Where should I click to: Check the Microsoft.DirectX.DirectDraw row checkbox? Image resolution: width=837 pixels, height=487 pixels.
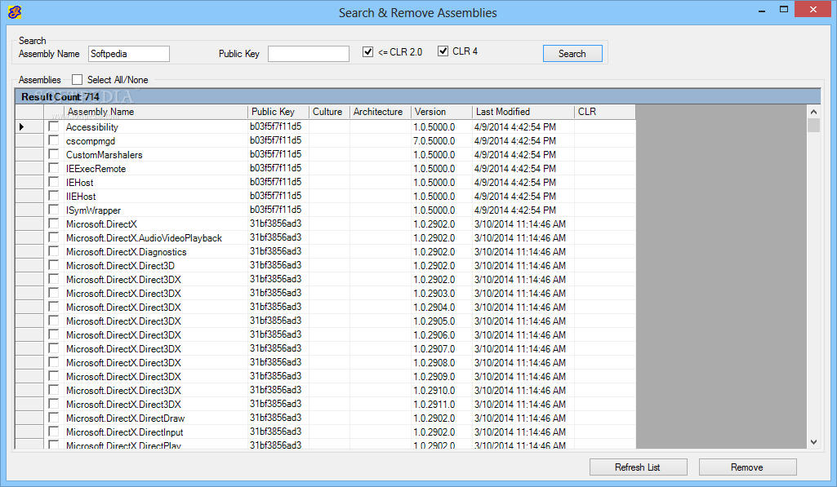coord(53,418)
